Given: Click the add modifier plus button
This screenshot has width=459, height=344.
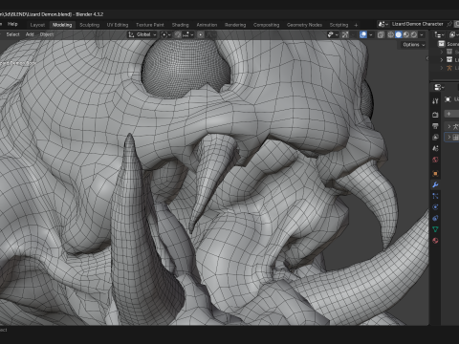Looking at the screenshot, I should 450,114.
